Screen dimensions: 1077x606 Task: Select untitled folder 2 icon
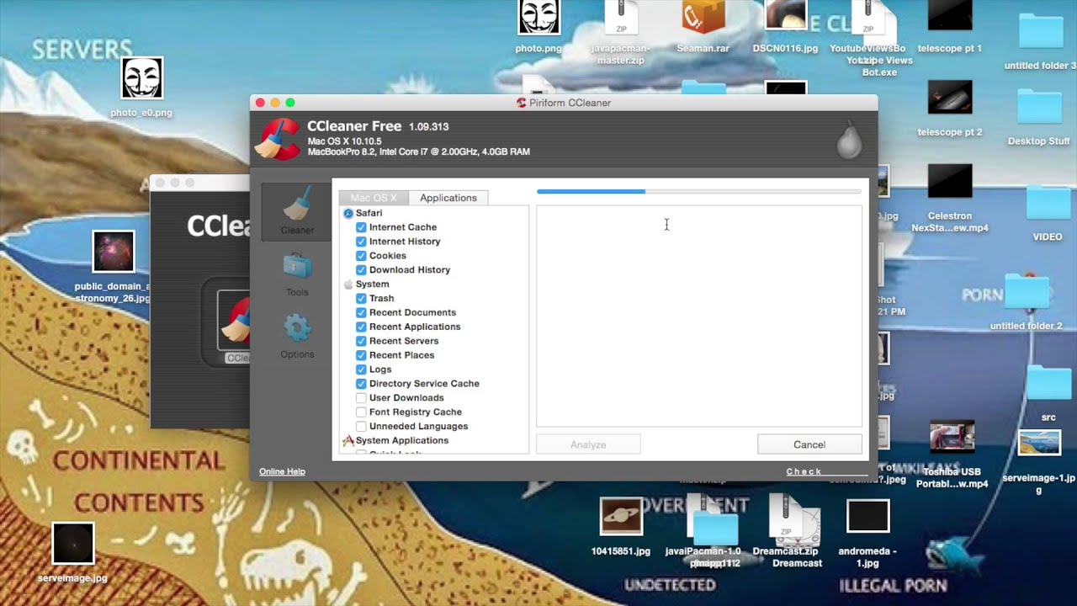click(1026, 292)
